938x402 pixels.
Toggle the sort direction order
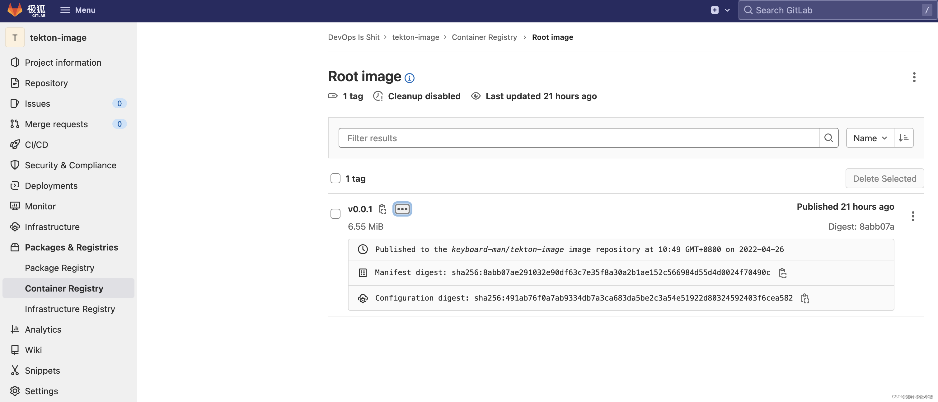[904, 138]
